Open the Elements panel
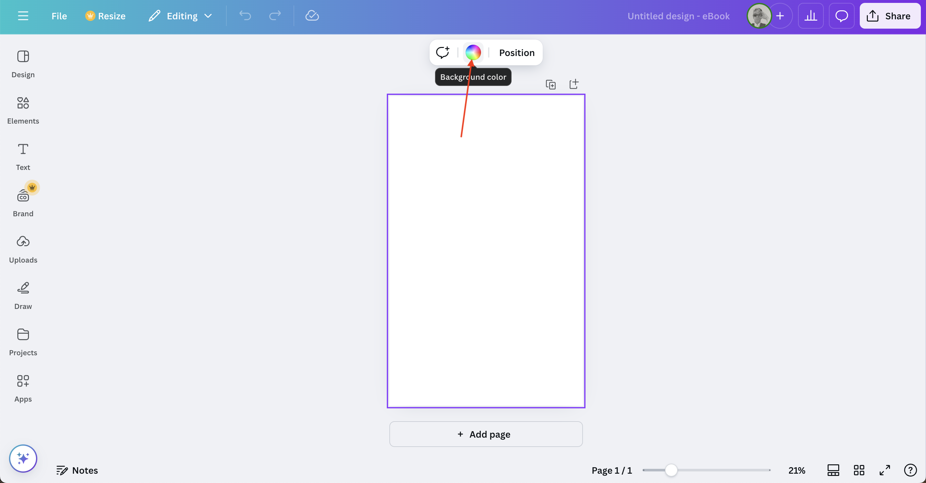Image resolution: width=926 pixels, height=483 pixels. 23,110
